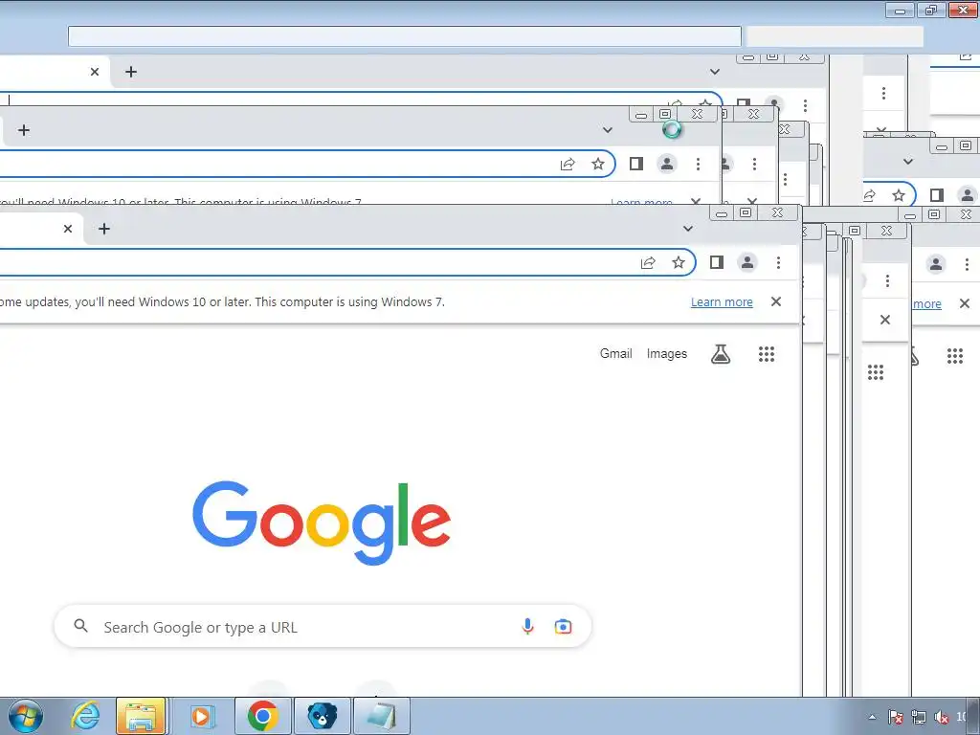Open the profile avatar beside the right-edge three-dot menu
Image resolution: width=980 pixels, height=735 pixels.
[936, 264]
